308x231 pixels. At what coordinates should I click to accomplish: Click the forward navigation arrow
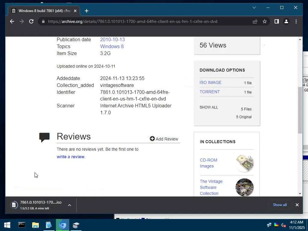(x=22, y=21)
